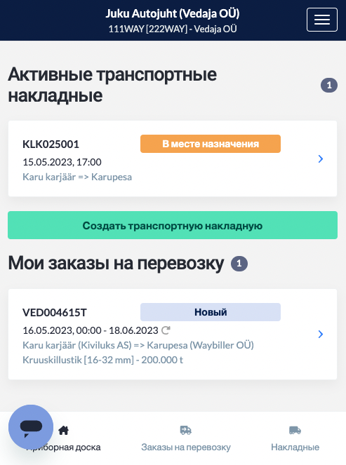This screenshot has height=465, width=346.
Task: Open the VED004615T transport order card
Action: (x=173, y=335)
